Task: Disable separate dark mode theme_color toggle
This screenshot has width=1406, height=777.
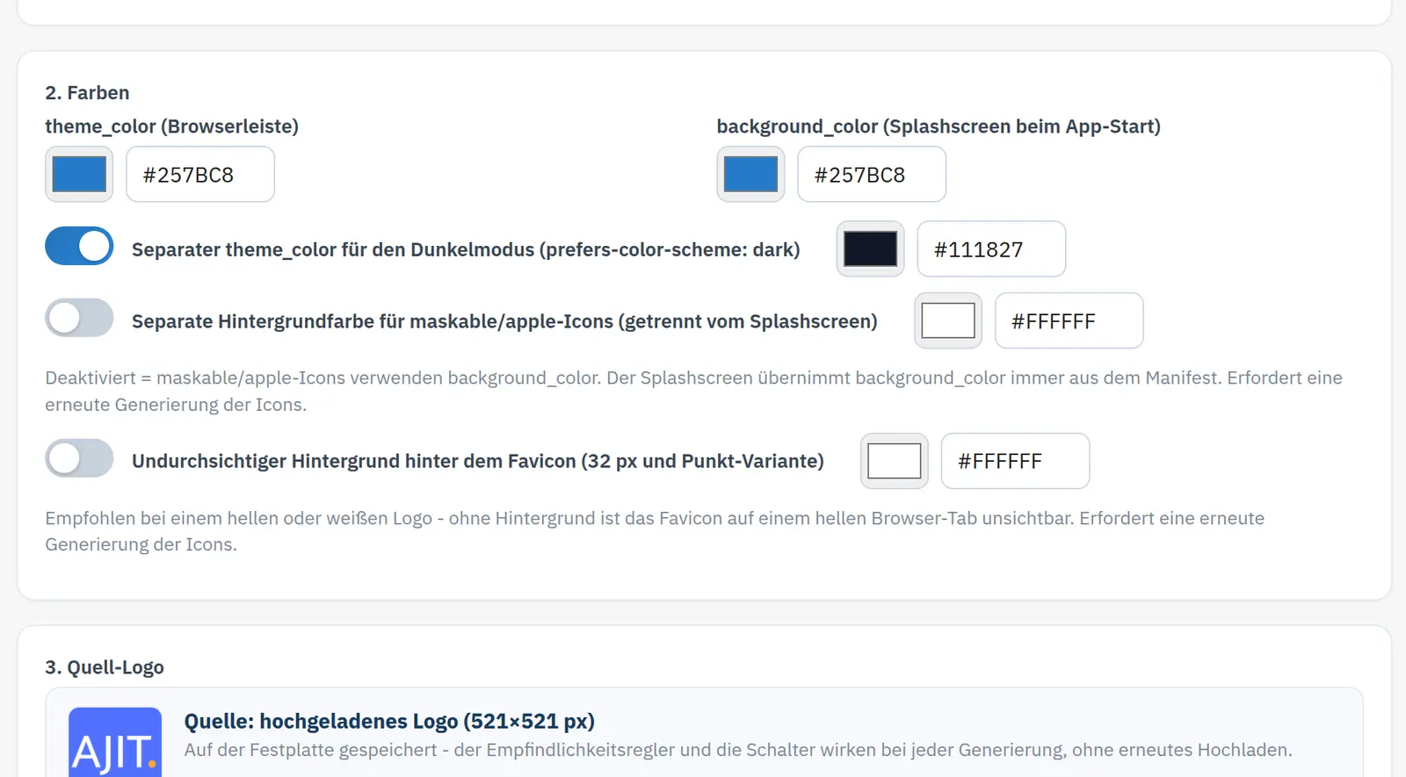Action: coord(79,247)
